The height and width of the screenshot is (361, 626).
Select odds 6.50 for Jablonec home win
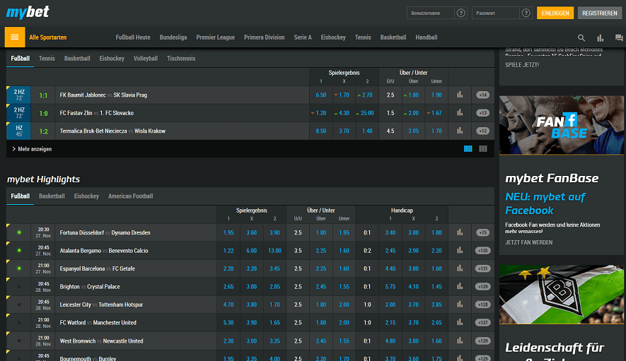pyautogui.click(x=321, y=95)
